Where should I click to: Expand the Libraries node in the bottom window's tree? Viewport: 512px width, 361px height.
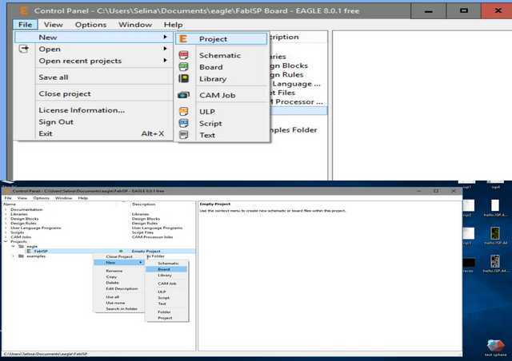tap(6, 214)
